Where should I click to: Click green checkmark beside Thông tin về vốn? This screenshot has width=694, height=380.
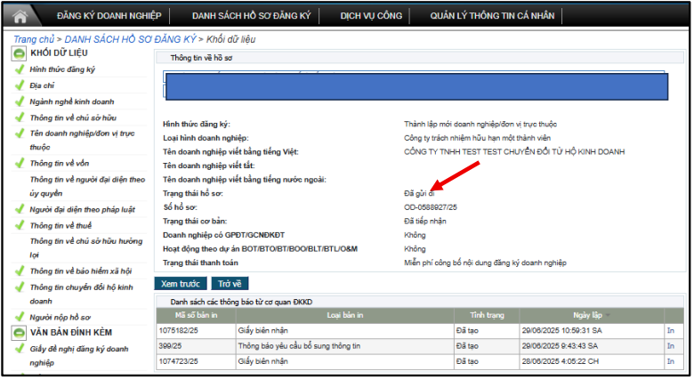(19, 164)
